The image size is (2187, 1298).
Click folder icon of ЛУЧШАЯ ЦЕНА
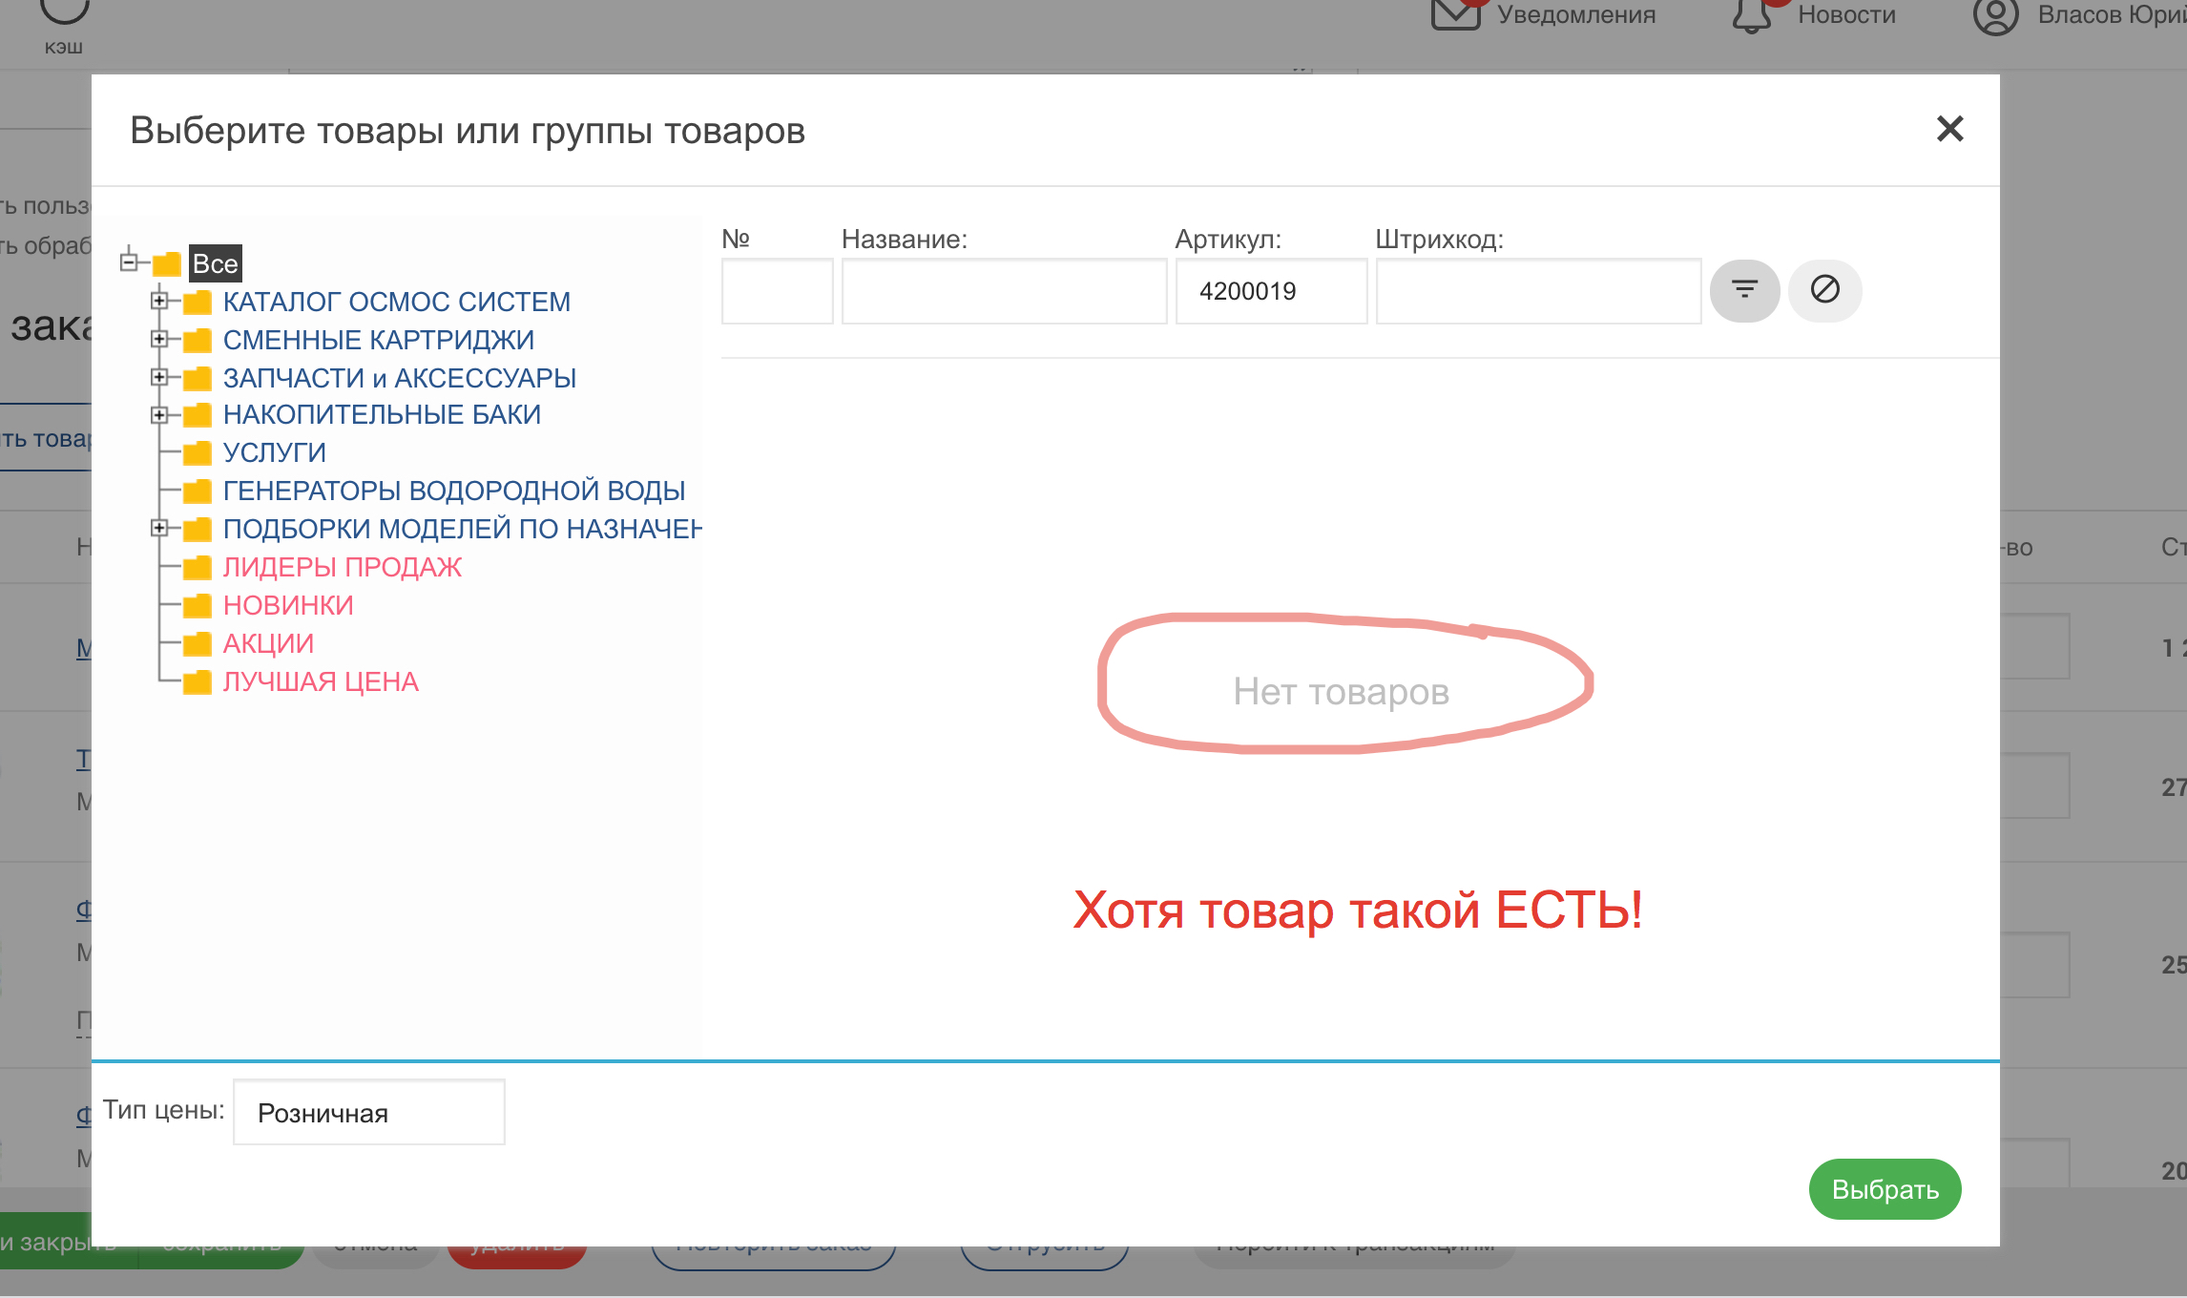198,682
